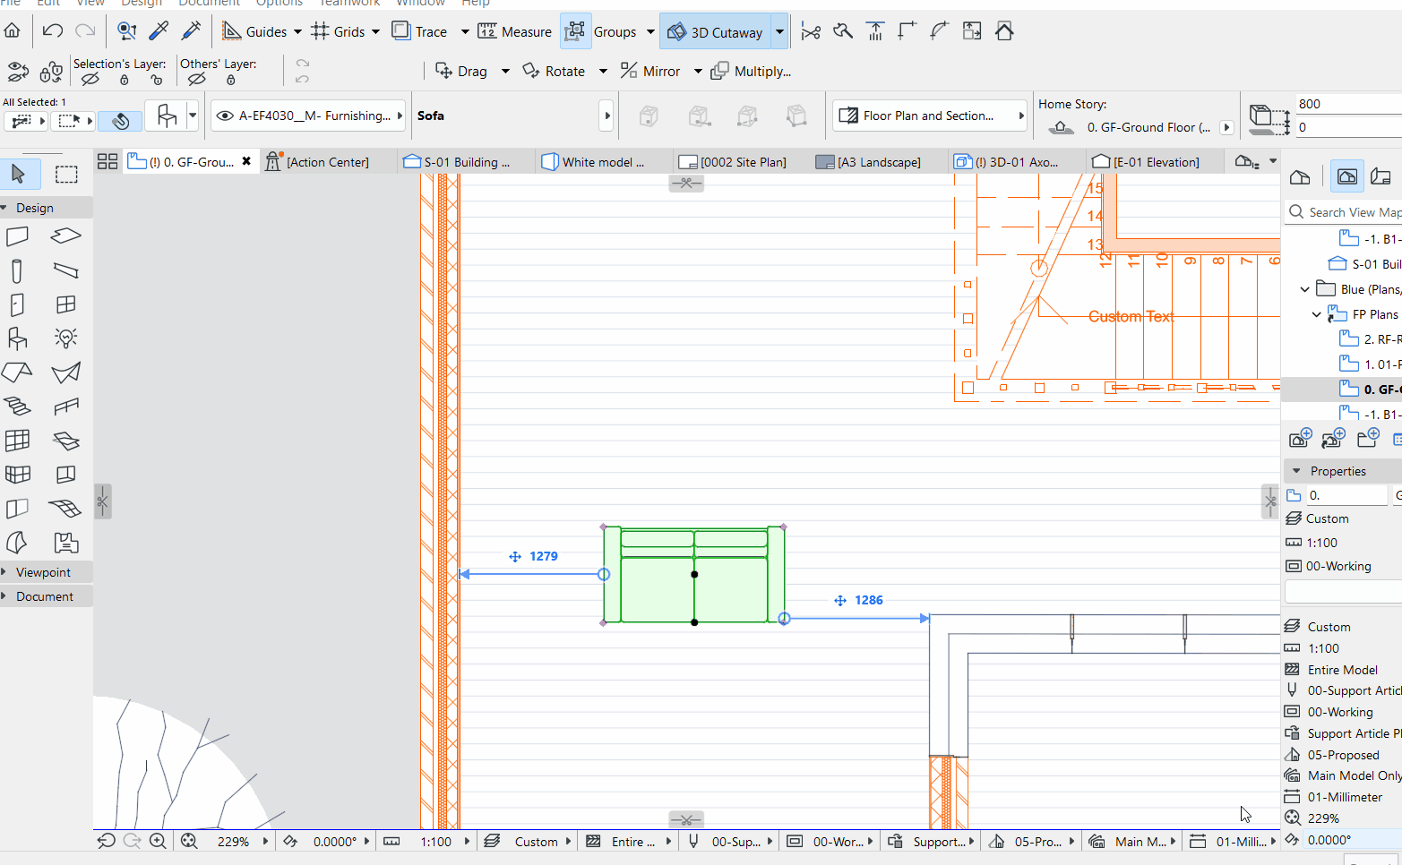Select the Marquee tool
The width and height of the screenshot is (1402, 865).
[66, 175]
